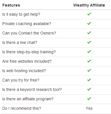The height and width of the screenshot is (114, 111).
Task: Click 'Are free websites included?' text
Action: click(27, 61)
